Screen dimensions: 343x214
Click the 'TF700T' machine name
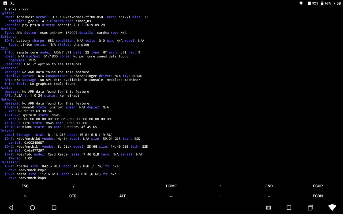[x=72, y=33]
